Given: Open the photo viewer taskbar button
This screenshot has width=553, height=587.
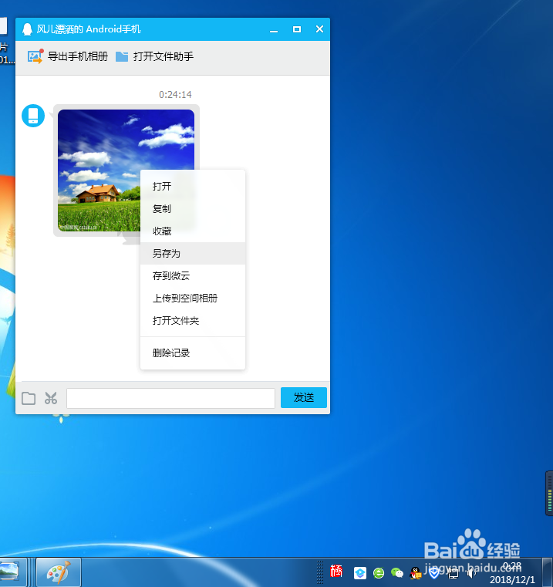Looking at the screenshot, I should click(x=12, y=572).
